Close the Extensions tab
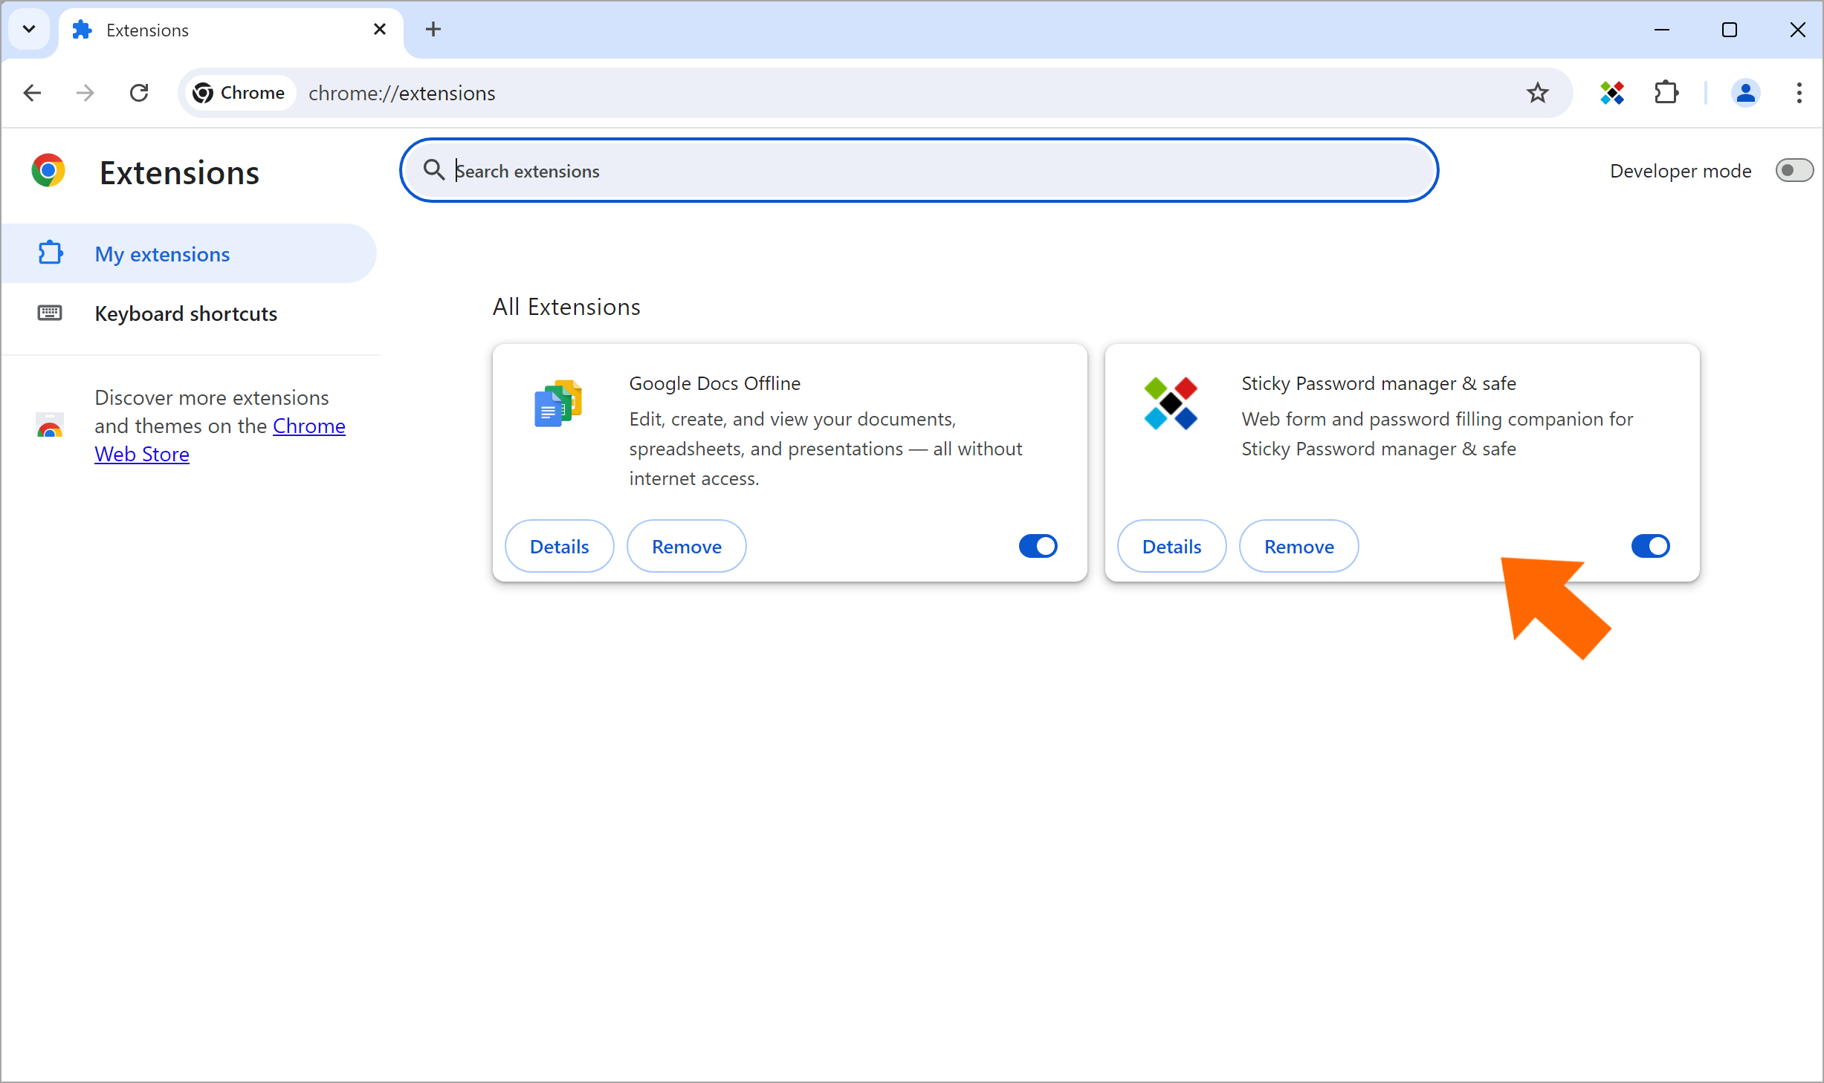The image size is (1824, 1083). (x=379, y=30)
